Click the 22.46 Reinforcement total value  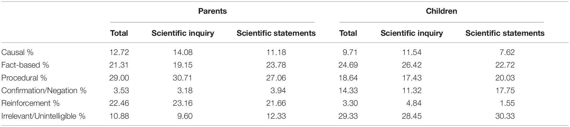[119, 103]
